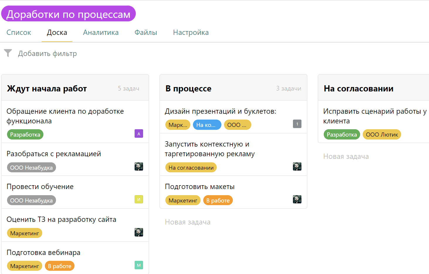The image size is (429, 274).
Task: Open the 'Настройка' tab
Action: [191, 32]
